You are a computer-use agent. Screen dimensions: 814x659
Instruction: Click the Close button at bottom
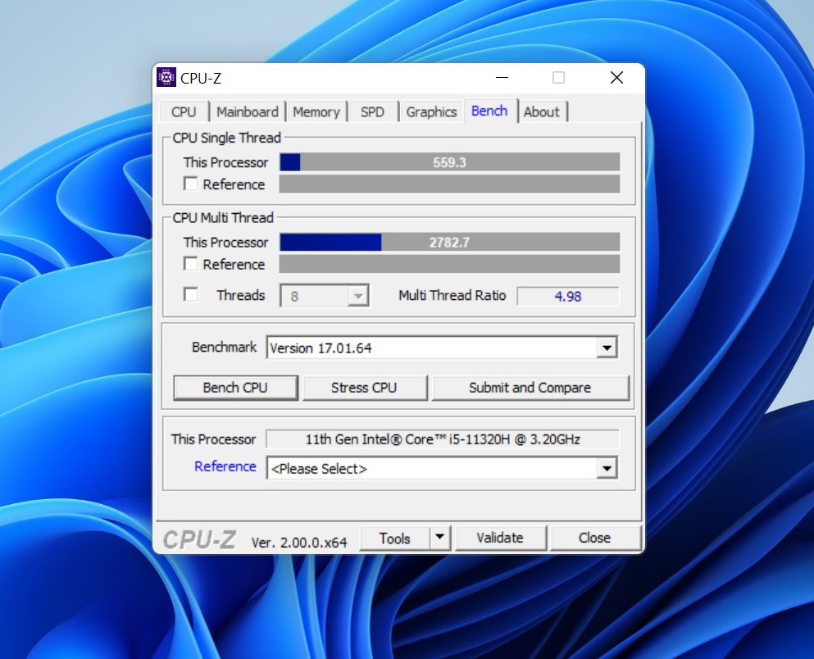[595, 538]
